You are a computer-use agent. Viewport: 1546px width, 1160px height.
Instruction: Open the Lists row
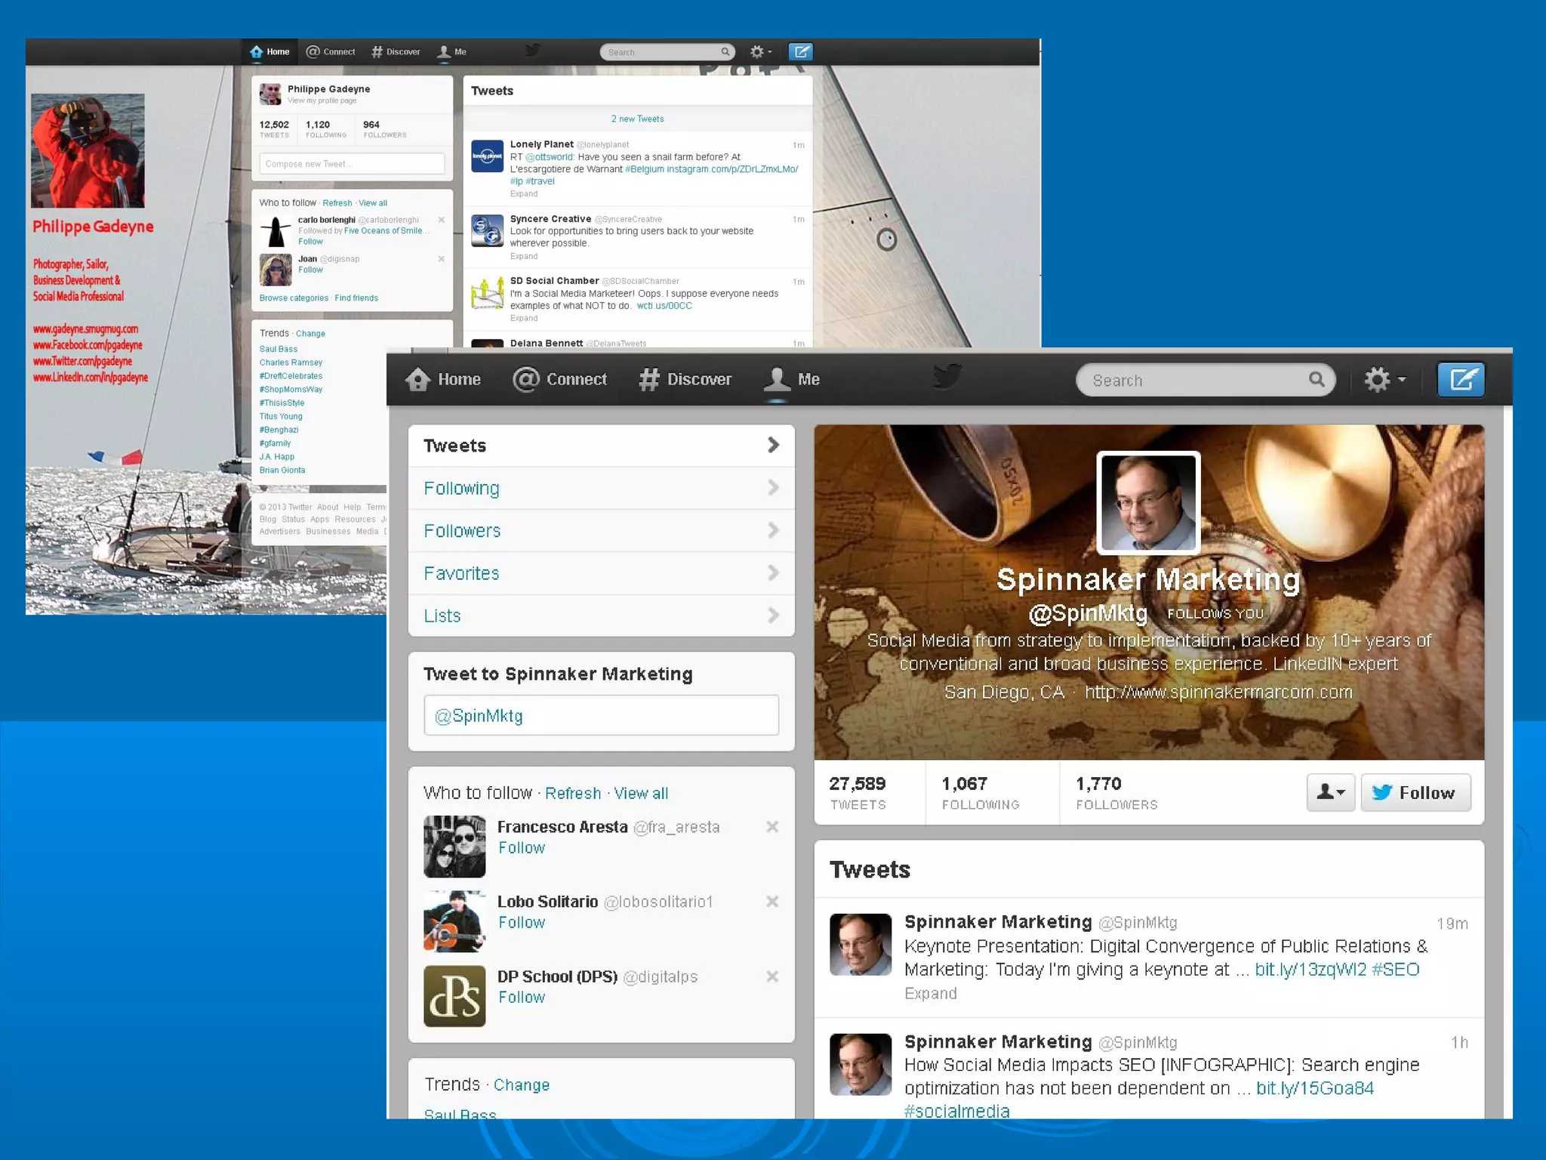point(602,615)
